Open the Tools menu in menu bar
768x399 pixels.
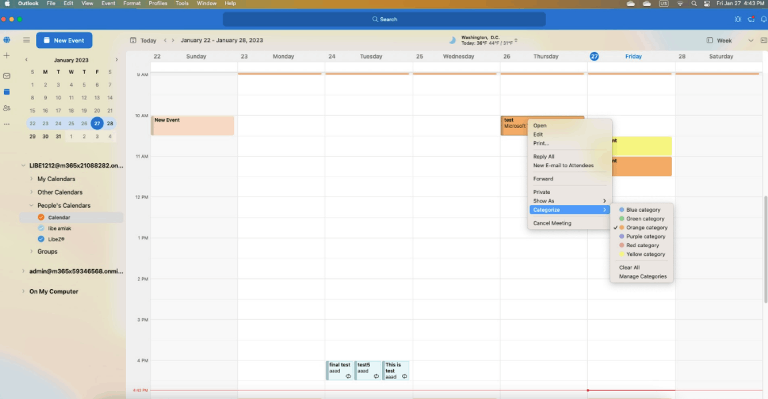pos(182,3)
